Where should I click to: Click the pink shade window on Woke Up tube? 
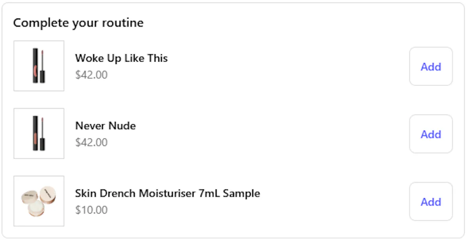35,72
